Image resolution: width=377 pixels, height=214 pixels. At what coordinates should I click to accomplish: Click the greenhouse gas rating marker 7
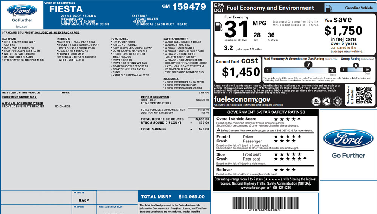(x=308, y=65)
